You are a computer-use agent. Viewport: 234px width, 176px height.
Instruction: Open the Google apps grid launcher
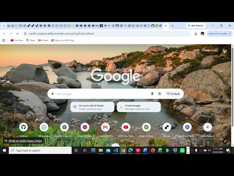216,50
